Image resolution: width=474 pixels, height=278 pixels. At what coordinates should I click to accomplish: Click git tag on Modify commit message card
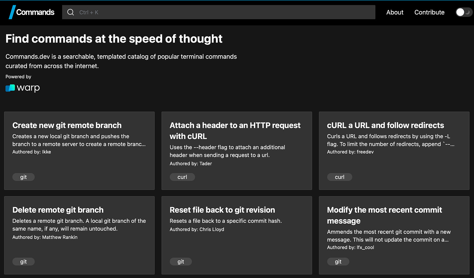click(338, 262)
